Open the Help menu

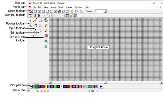click(x=87, y=7)
